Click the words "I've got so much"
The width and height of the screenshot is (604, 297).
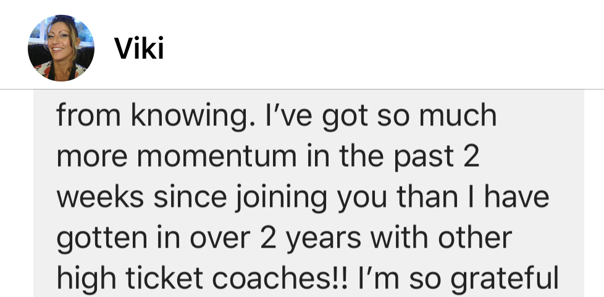pos(385,117)
